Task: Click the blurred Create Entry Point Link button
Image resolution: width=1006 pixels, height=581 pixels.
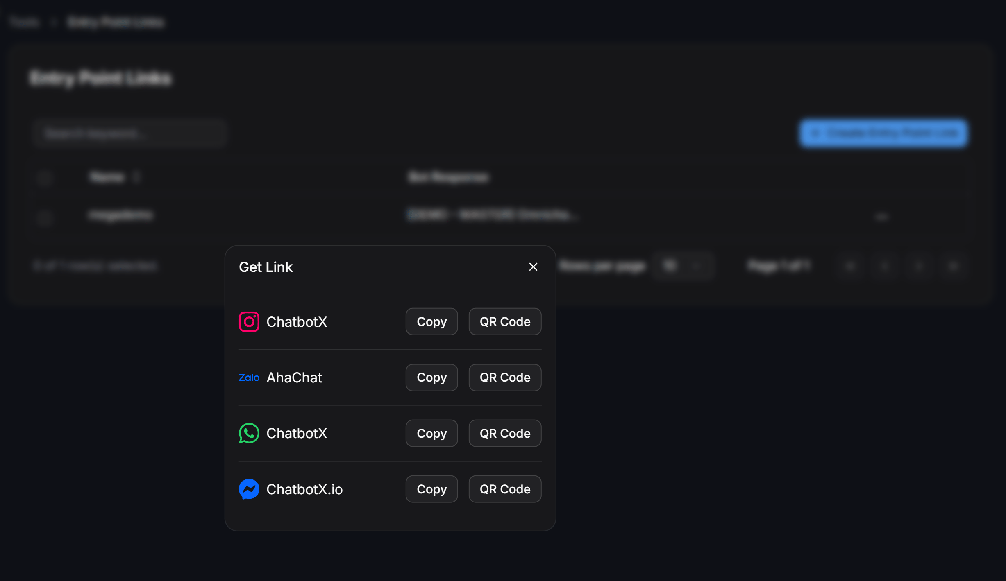Action: [883, 133]
